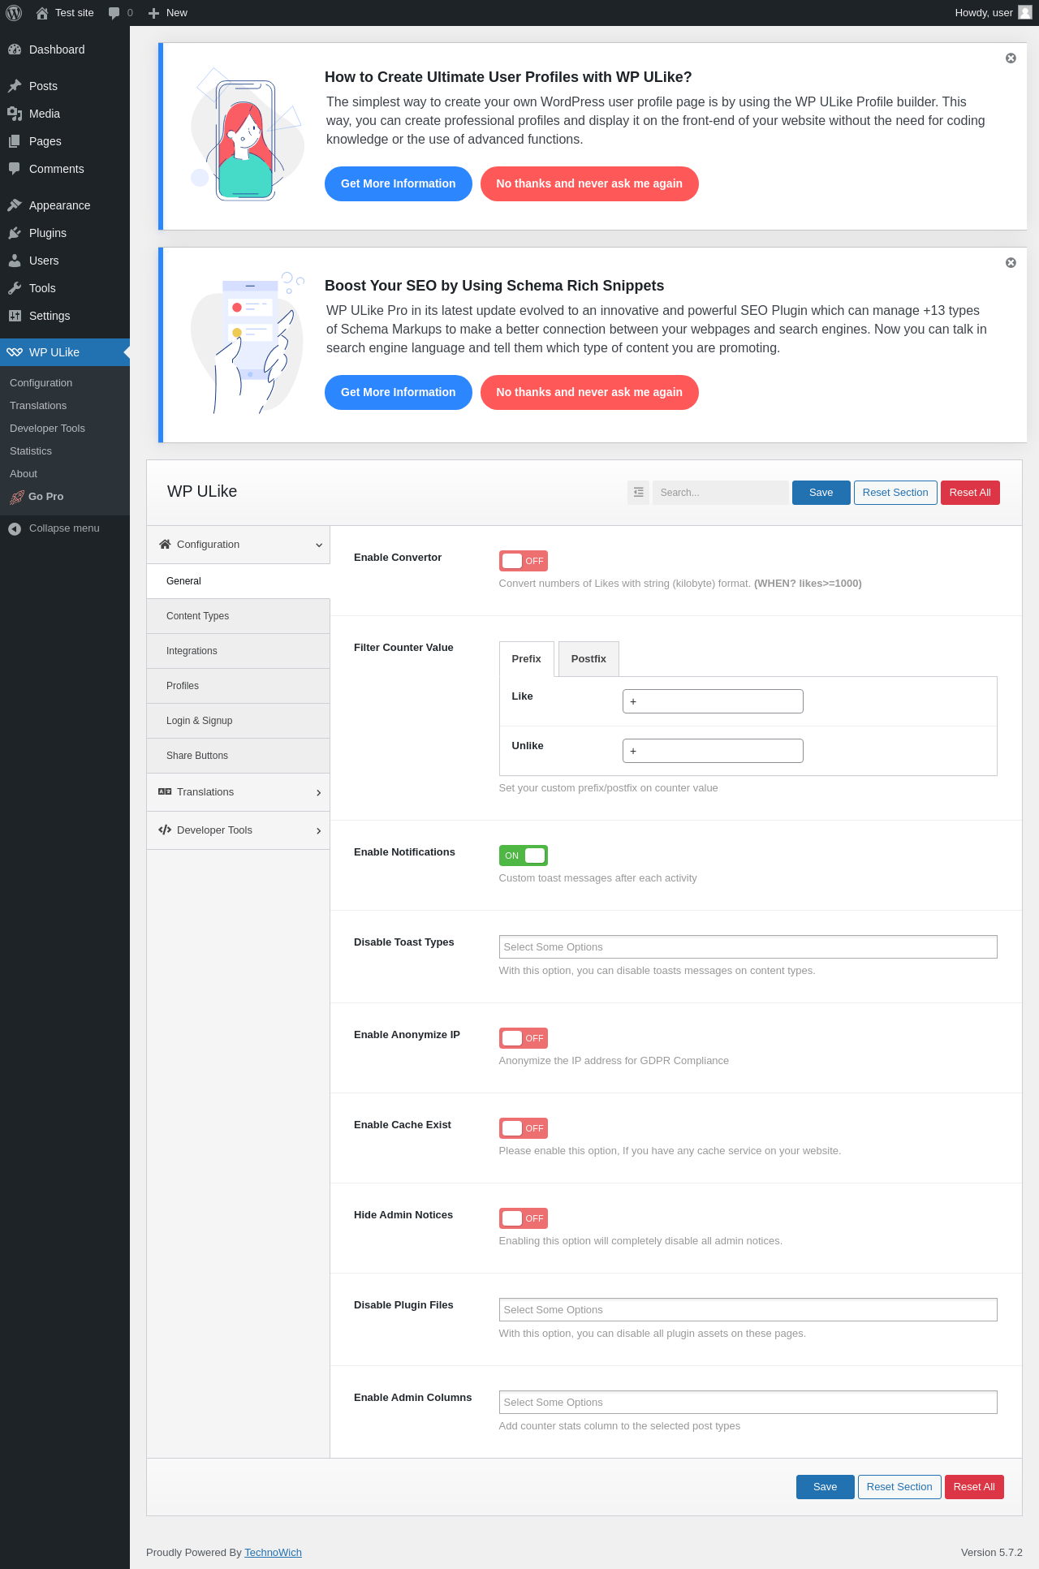Open the General settings section
The height and width of the screenshot is (1569, 1039).
click(239, 581)
